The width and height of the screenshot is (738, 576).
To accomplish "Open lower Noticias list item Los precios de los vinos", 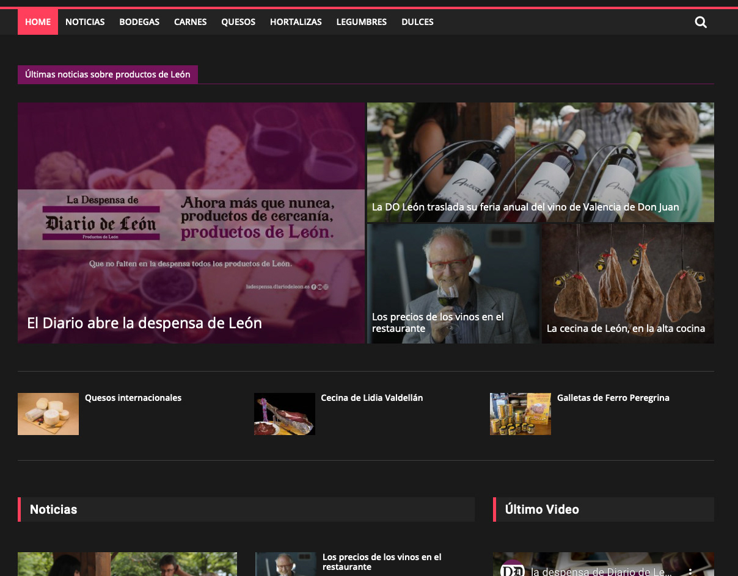I will point(382,562).
